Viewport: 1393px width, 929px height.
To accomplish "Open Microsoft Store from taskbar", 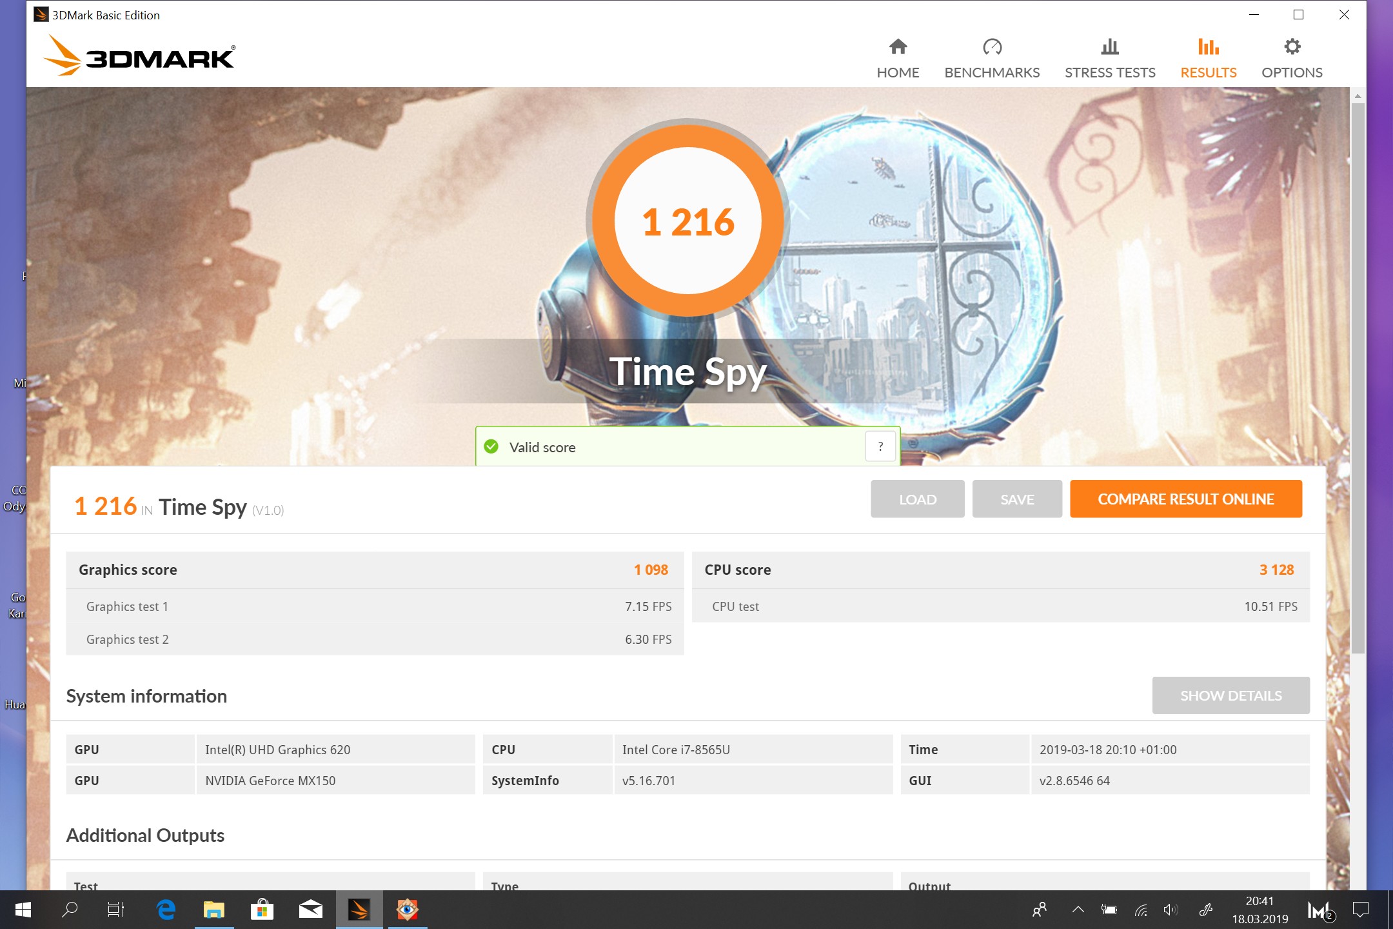I will 262,910.
